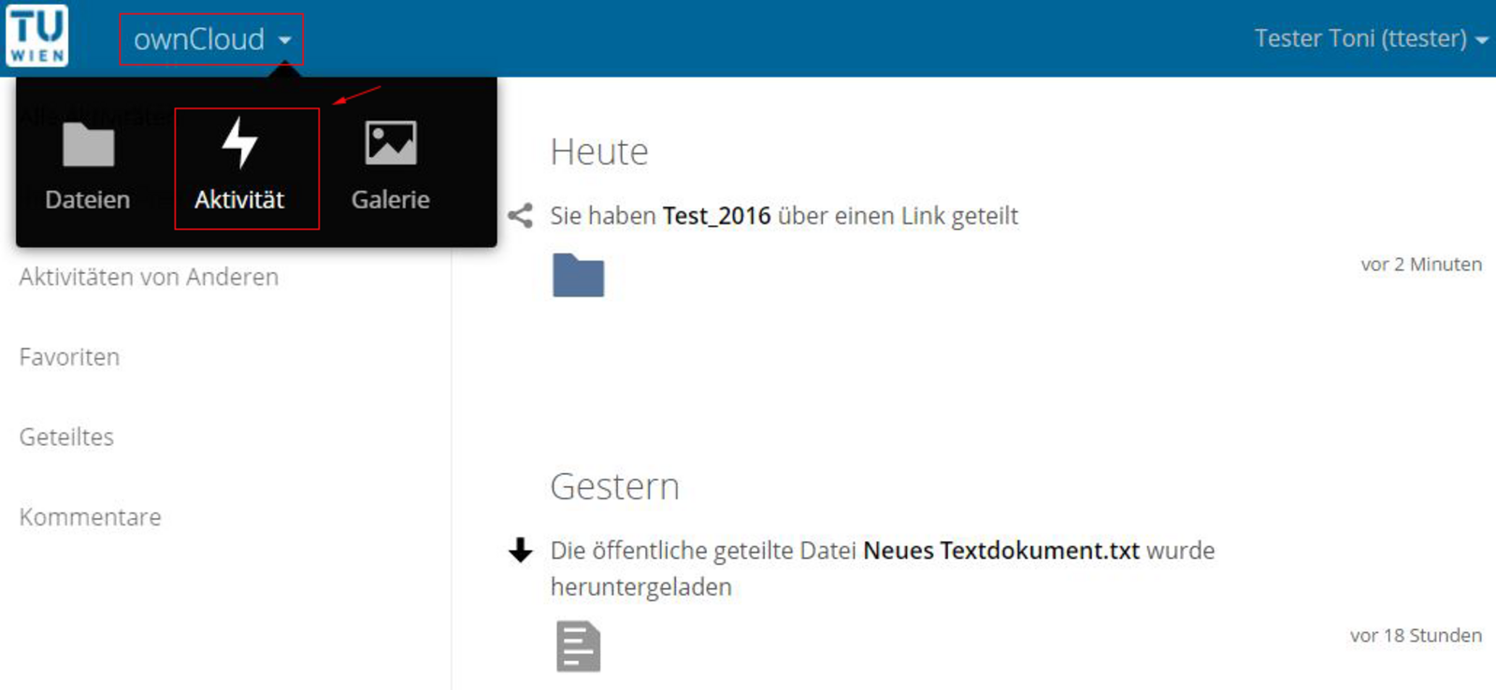
Task: Open the Test_2016 link in activity
Action: click(716, 216)
